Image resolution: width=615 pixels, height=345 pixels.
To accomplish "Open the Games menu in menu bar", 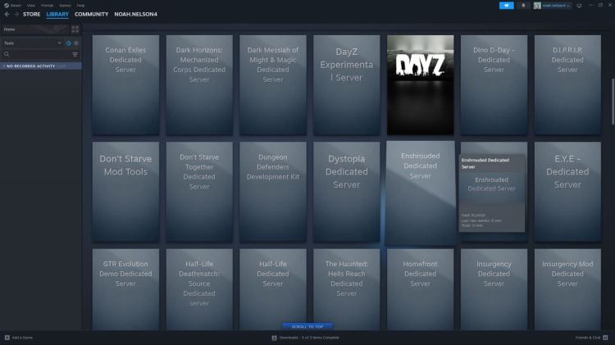I will pyautogui.click(x=64, y=5).
